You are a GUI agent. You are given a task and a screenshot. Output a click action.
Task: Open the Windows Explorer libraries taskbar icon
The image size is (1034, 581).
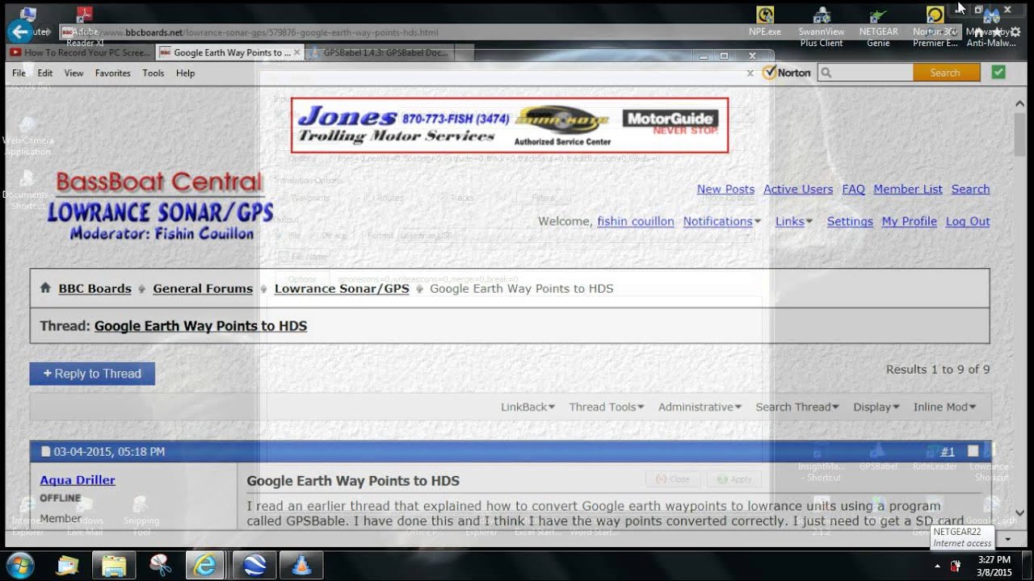113,565
